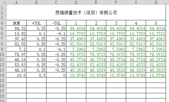
Task: Select column C header
Action: pyautogui.click(x=56, y=2)
